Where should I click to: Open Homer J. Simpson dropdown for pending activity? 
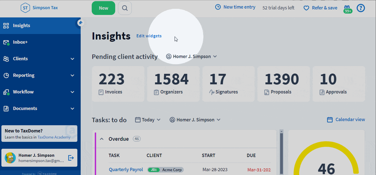click(x=191, y=56)
